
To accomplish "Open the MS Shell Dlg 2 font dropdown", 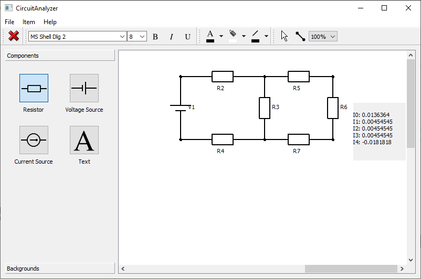I will click(122, 37).
